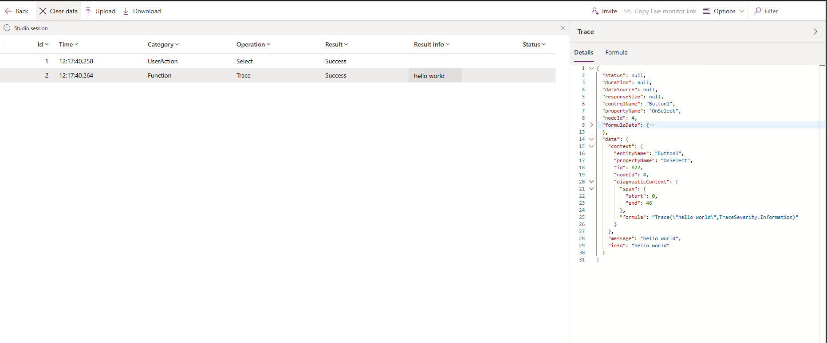Click the Back arrow icon

(x=8, y=11)
